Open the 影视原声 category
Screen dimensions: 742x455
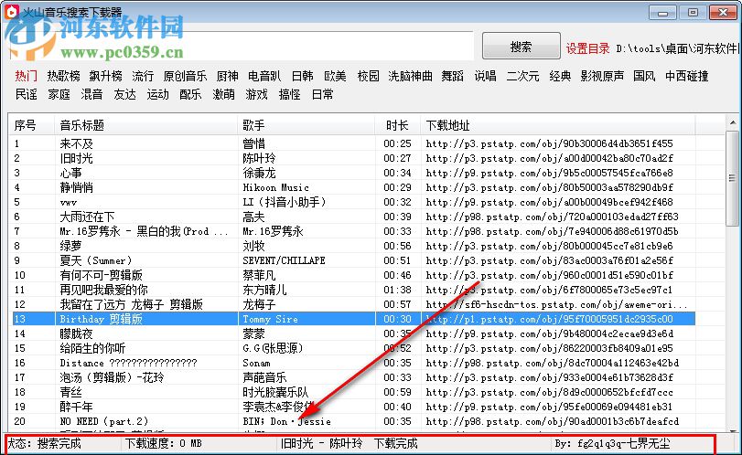point(602,76)
